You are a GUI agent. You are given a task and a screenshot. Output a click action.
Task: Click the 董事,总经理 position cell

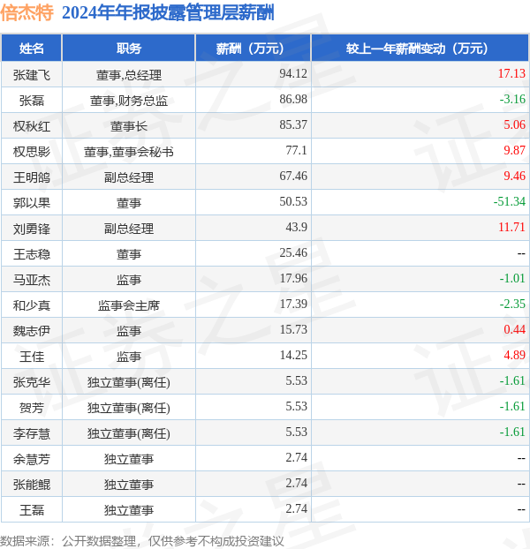tap(129, 75)
